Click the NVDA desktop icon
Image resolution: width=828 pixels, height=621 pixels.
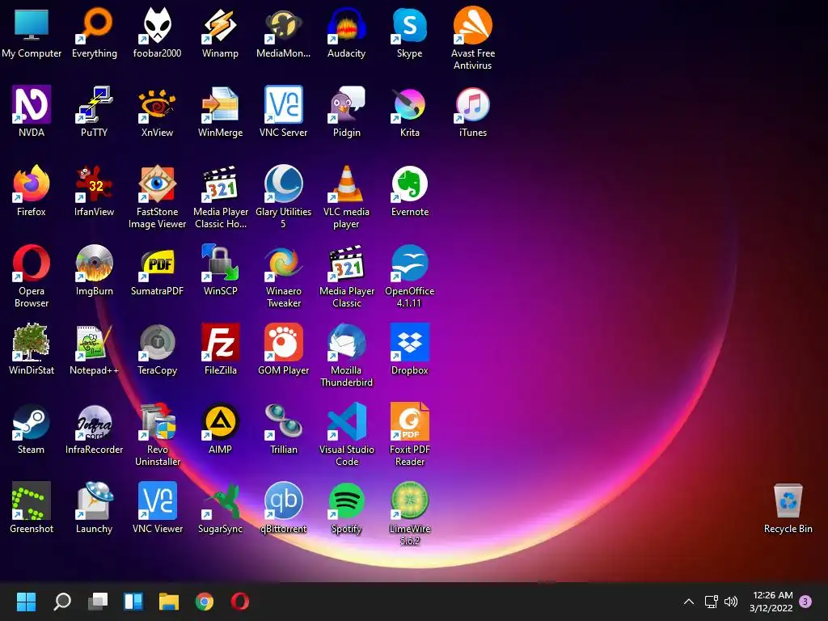pyautogui.click(x=32, y=104)
